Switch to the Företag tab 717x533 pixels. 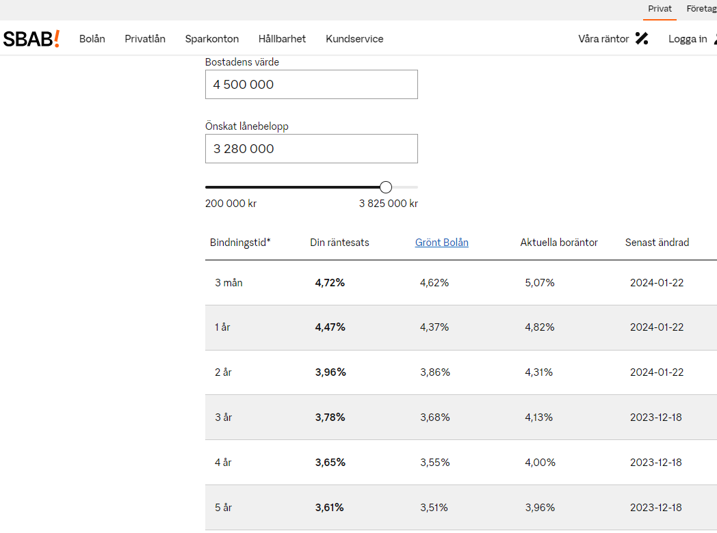pos(701,9)
